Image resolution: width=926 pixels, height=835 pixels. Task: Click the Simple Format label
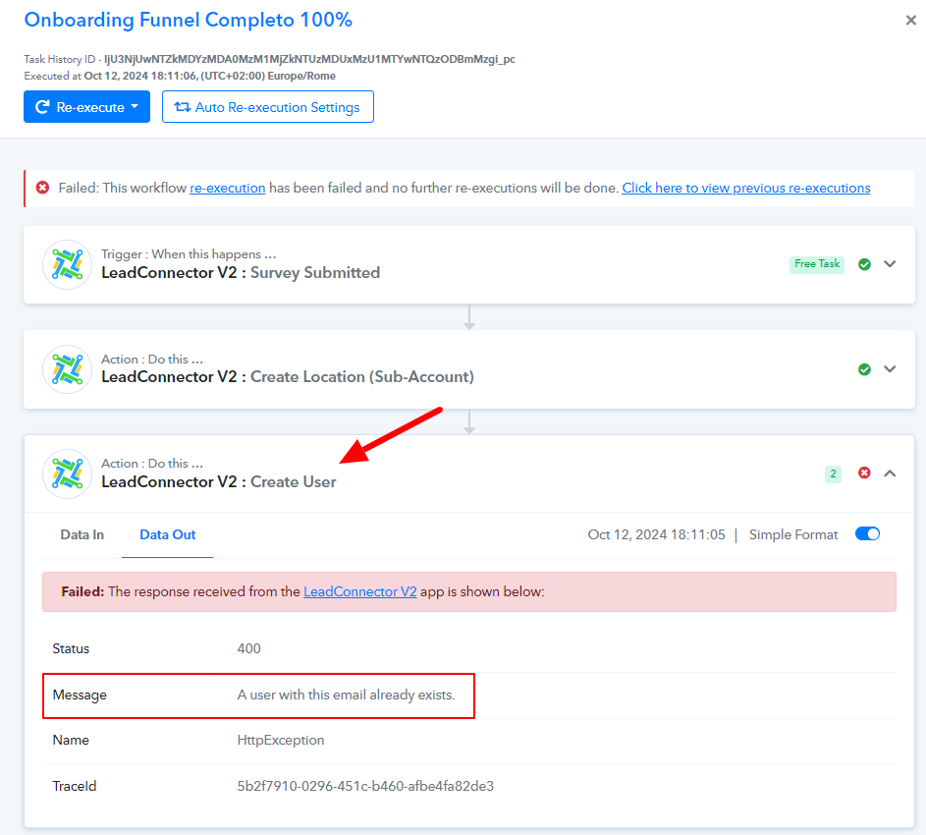(793, 534)
